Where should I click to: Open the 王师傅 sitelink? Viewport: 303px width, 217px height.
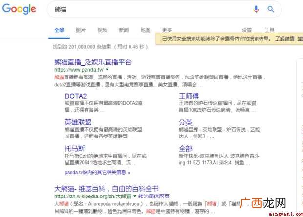189,96
